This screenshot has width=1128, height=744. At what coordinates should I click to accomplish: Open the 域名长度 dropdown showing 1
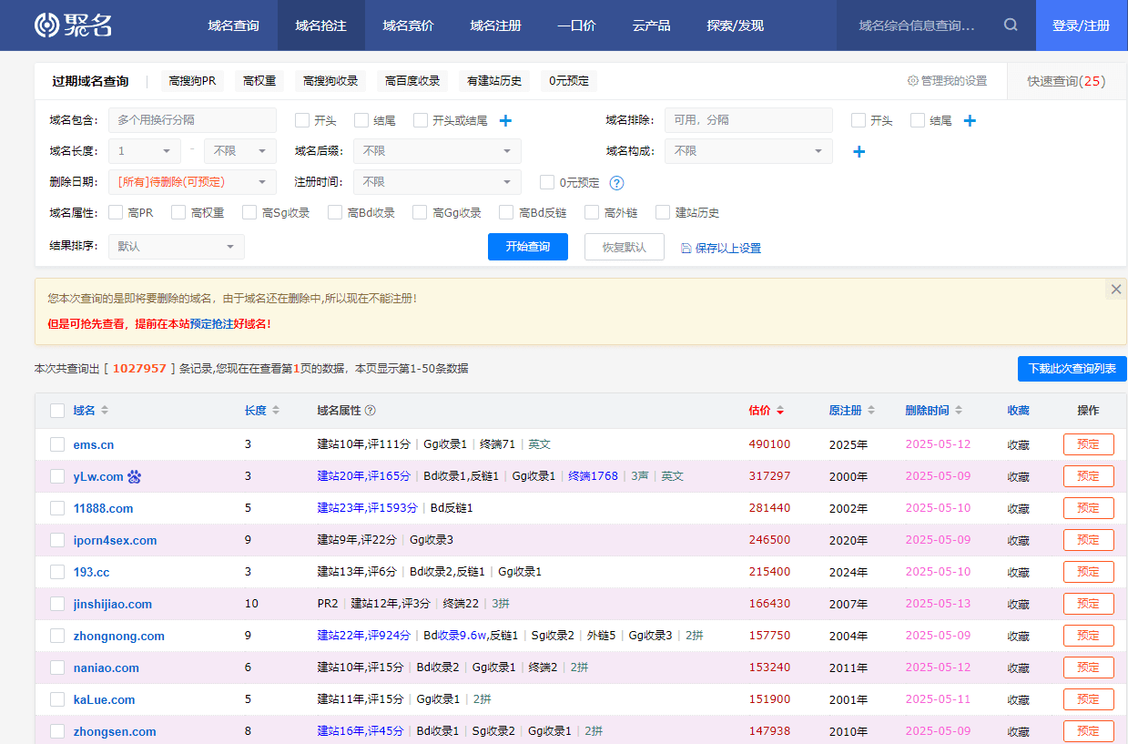144,150
